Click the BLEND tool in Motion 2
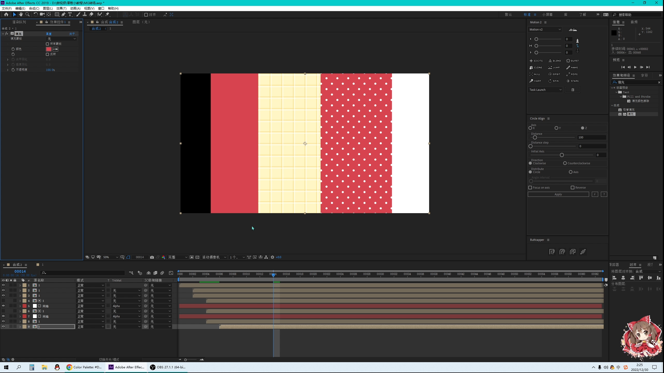 (554, 61)
